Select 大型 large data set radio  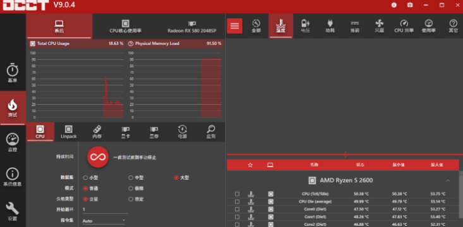coord(176,178)
